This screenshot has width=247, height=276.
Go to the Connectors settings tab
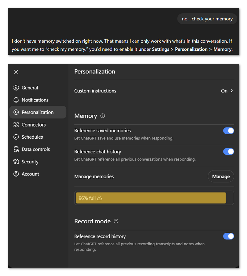(x=38, y=125)
